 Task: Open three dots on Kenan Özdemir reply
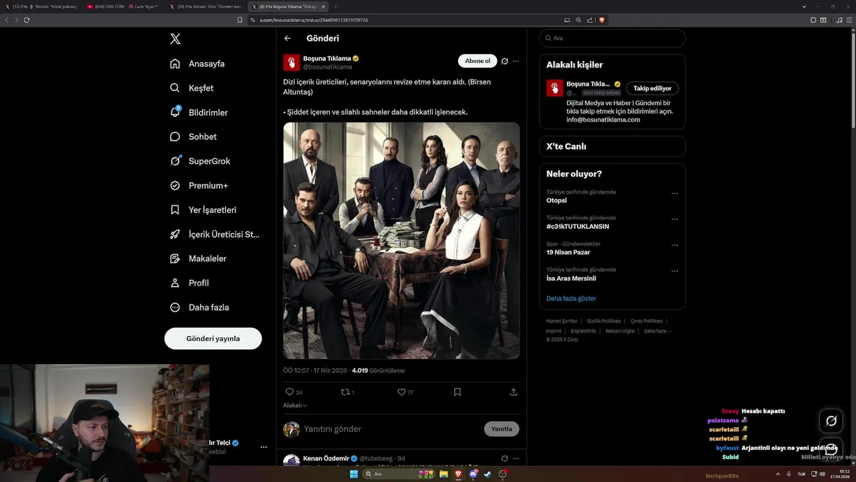[x=516, y=459]
